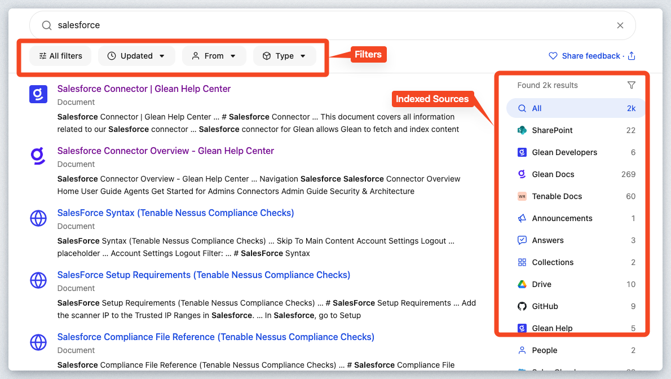
Task: Filter results by Glean Docs
Action: pyautogui.click(x=553, y=174)
